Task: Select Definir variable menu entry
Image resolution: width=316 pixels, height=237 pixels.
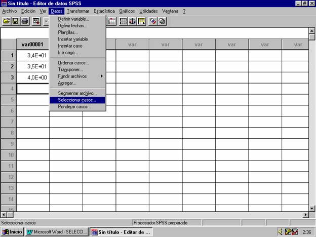Action: (73, 19)
